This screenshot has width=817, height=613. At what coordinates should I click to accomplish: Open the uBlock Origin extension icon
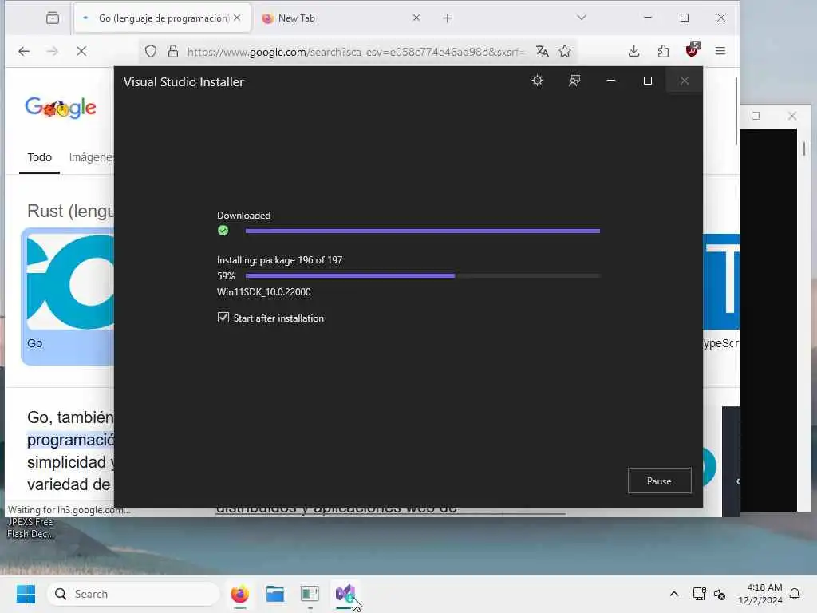pos(693,50)
